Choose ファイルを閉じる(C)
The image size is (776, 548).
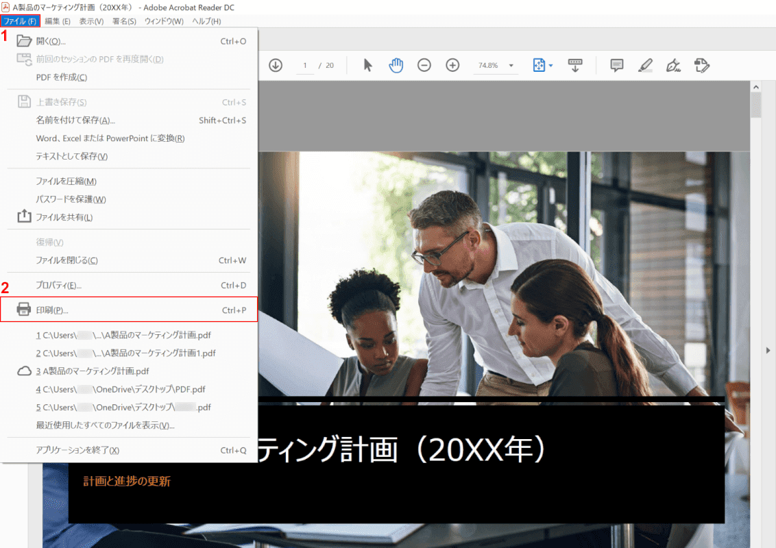129,260
